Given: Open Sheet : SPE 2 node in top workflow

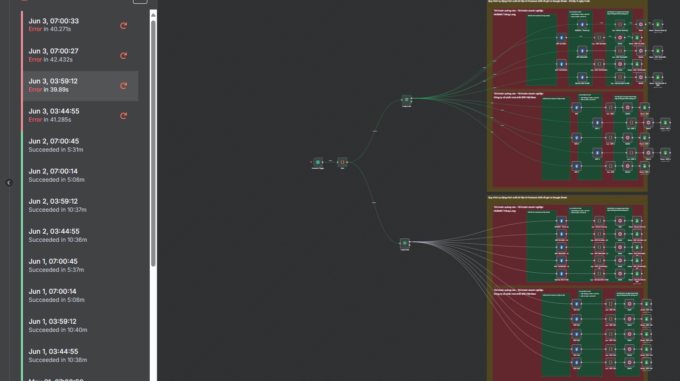Looking at the screenshot, I should point(665,123).
